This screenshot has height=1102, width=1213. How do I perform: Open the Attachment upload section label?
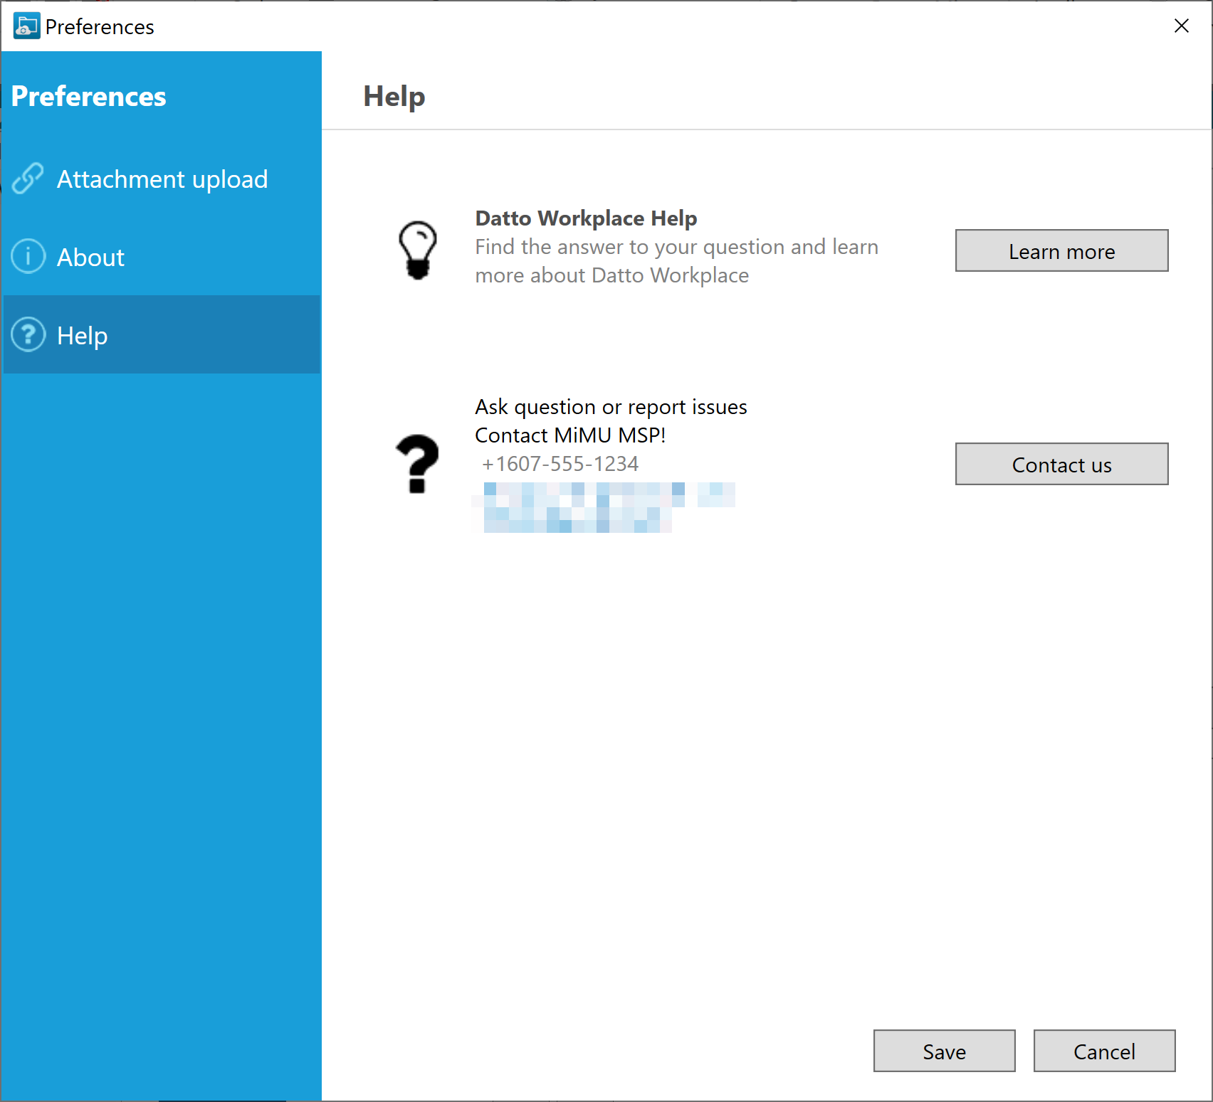[162, 179]
